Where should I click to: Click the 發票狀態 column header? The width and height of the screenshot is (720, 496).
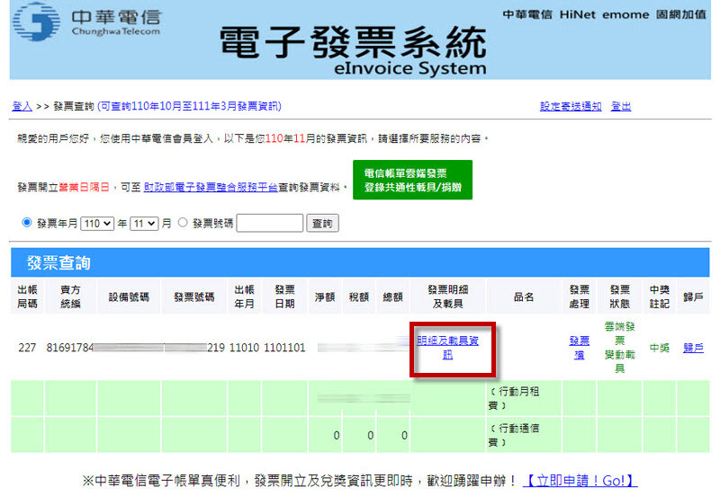pos(619,297)
